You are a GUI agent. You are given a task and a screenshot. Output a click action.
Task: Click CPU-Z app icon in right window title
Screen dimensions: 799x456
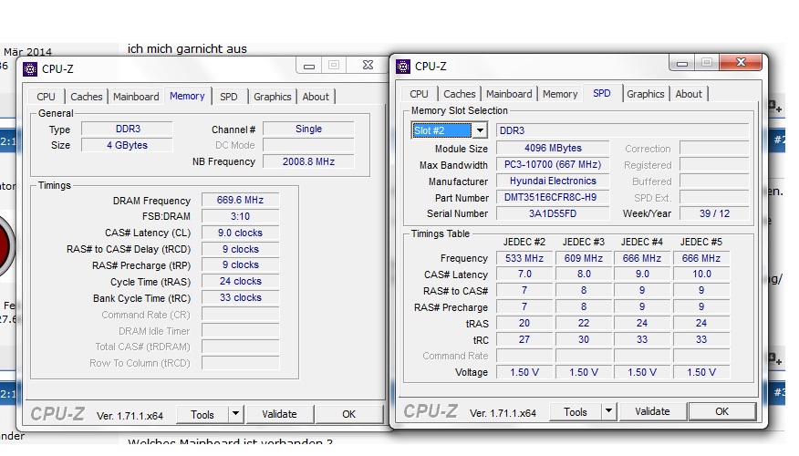[403, 67]
